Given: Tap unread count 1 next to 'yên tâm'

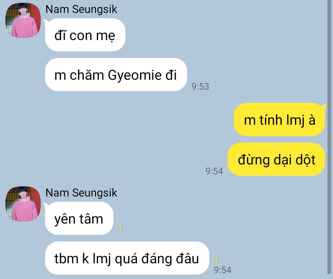Looking at the screenshot, I should [120, 230].
